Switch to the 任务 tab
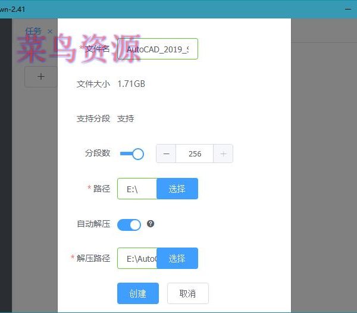 click(33, 31)
